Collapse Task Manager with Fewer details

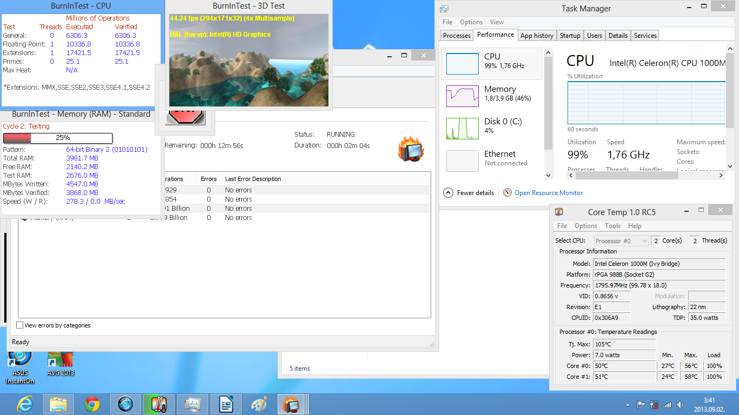[469, 192]
